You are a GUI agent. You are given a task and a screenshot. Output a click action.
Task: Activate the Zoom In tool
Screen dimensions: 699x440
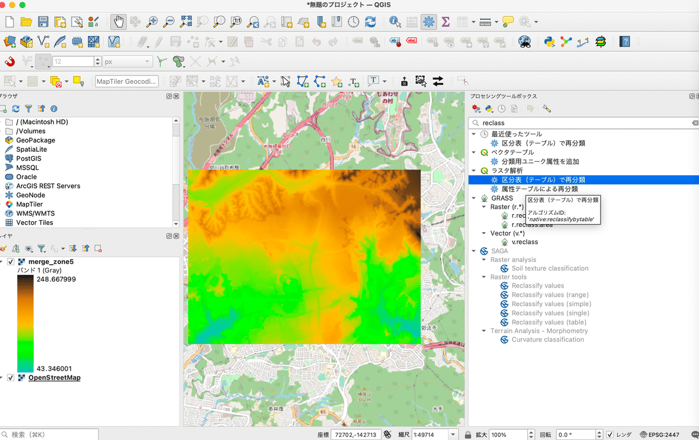pyautogui.click(x=153, y=22)
